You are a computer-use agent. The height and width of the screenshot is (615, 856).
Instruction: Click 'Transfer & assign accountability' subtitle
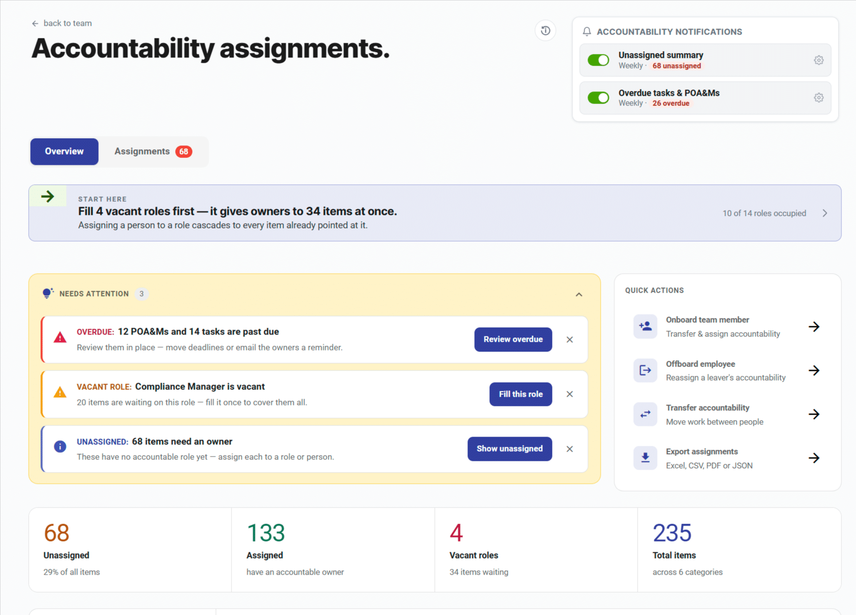723,334
